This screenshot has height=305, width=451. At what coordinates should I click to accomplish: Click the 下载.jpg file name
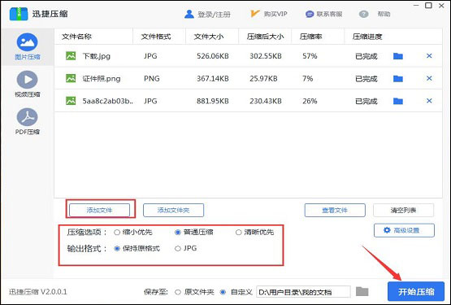97,56
